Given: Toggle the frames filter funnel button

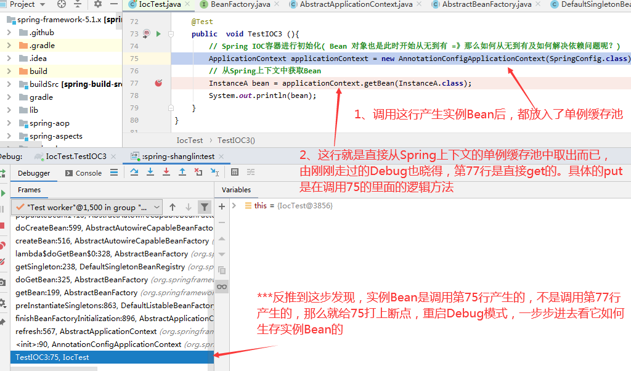Looking at the screenshot, I should click(205, 207).
